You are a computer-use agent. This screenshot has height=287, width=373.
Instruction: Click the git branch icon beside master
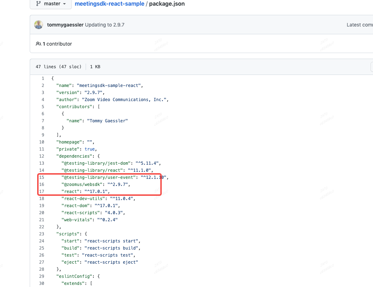tap(38, 4)
